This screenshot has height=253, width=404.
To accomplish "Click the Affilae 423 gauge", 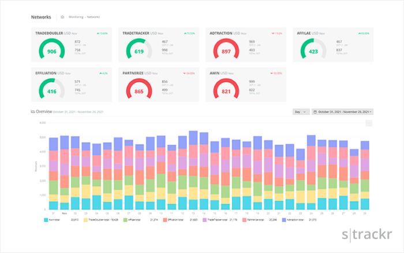I will click(313, 49).
